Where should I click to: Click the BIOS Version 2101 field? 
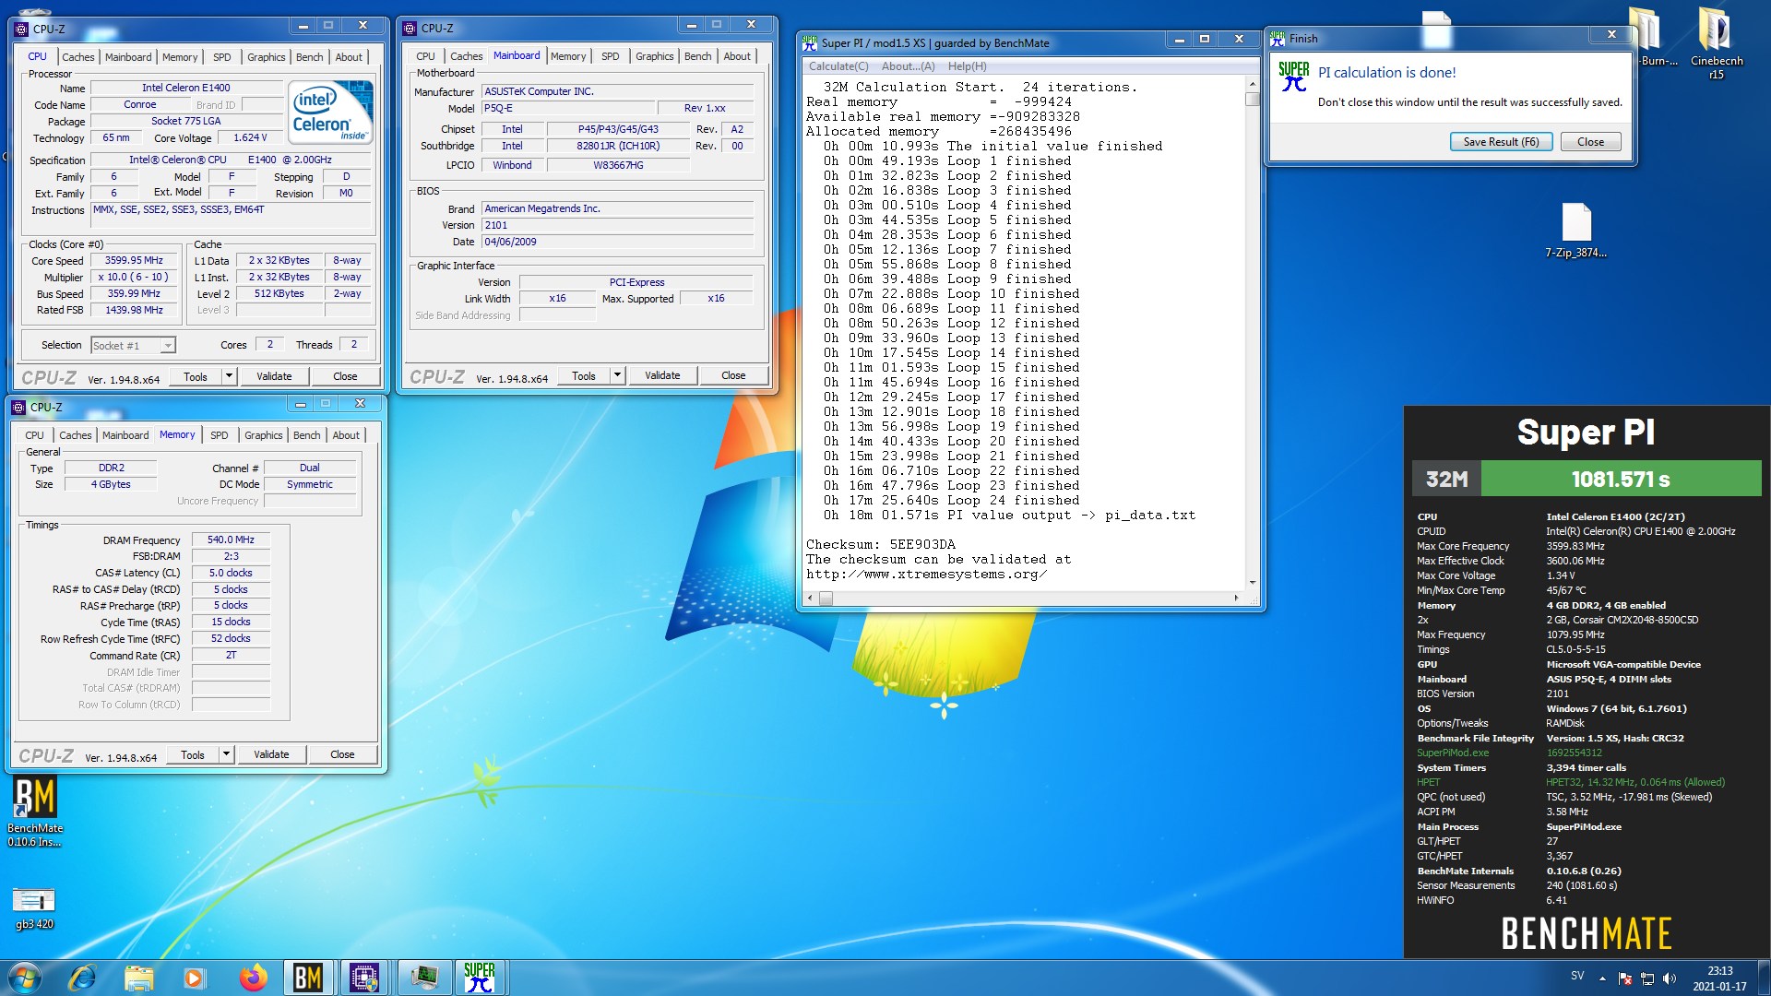click(x=617, y=225)
